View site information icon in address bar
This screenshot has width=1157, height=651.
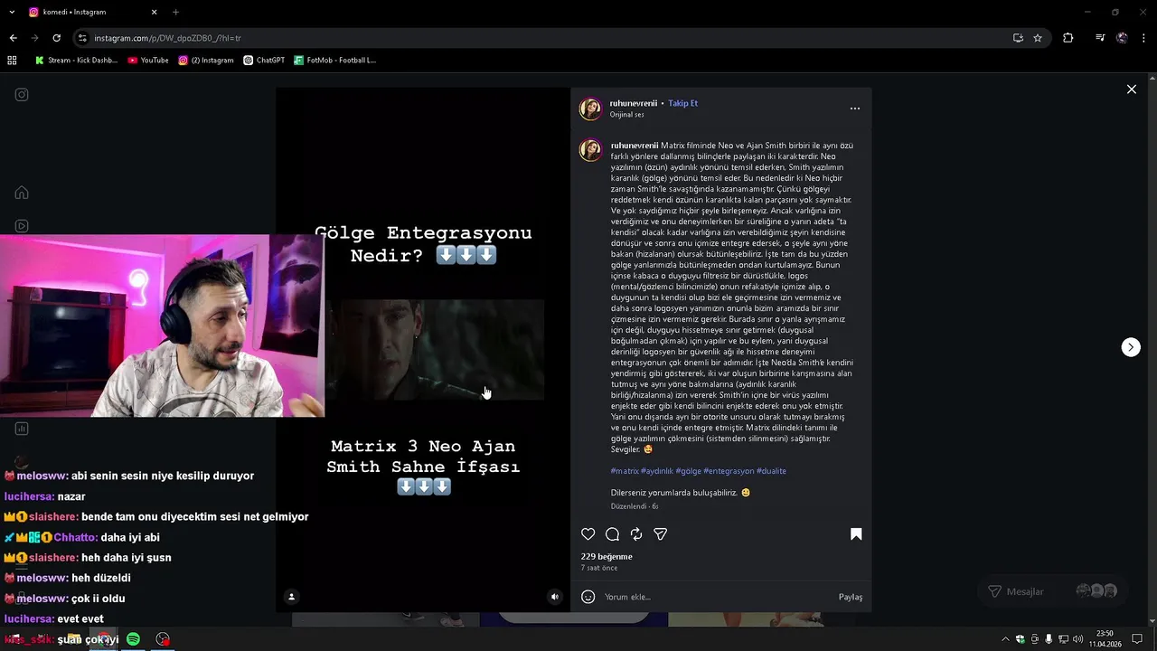tap(82, 38)
